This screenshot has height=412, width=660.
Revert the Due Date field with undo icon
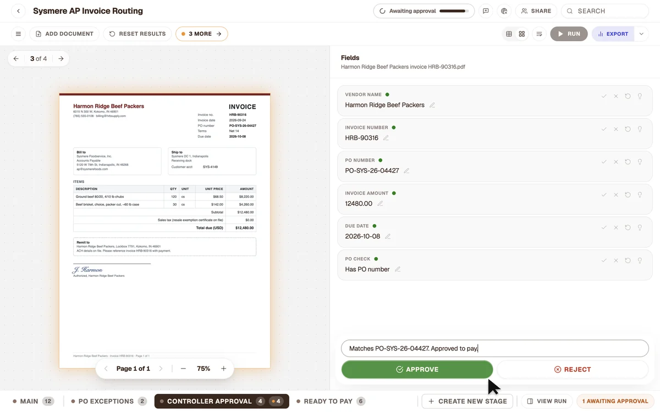pyautogui.click(x=628, y=227)
